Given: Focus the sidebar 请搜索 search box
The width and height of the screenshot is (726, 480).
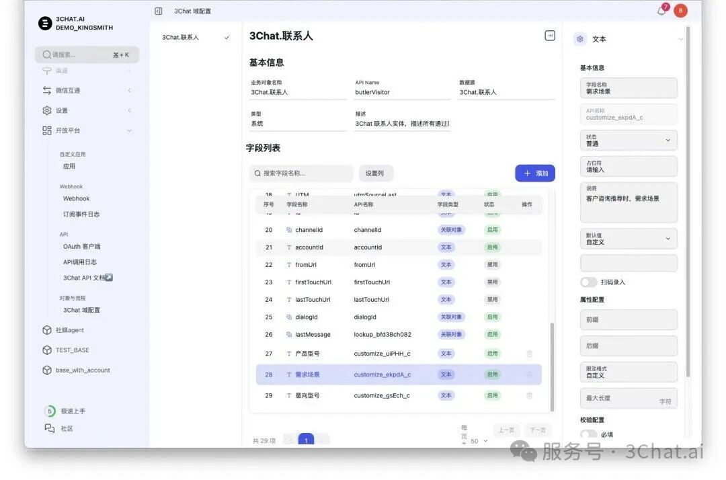Looking at the screenshot, I should tap(87, 54).
